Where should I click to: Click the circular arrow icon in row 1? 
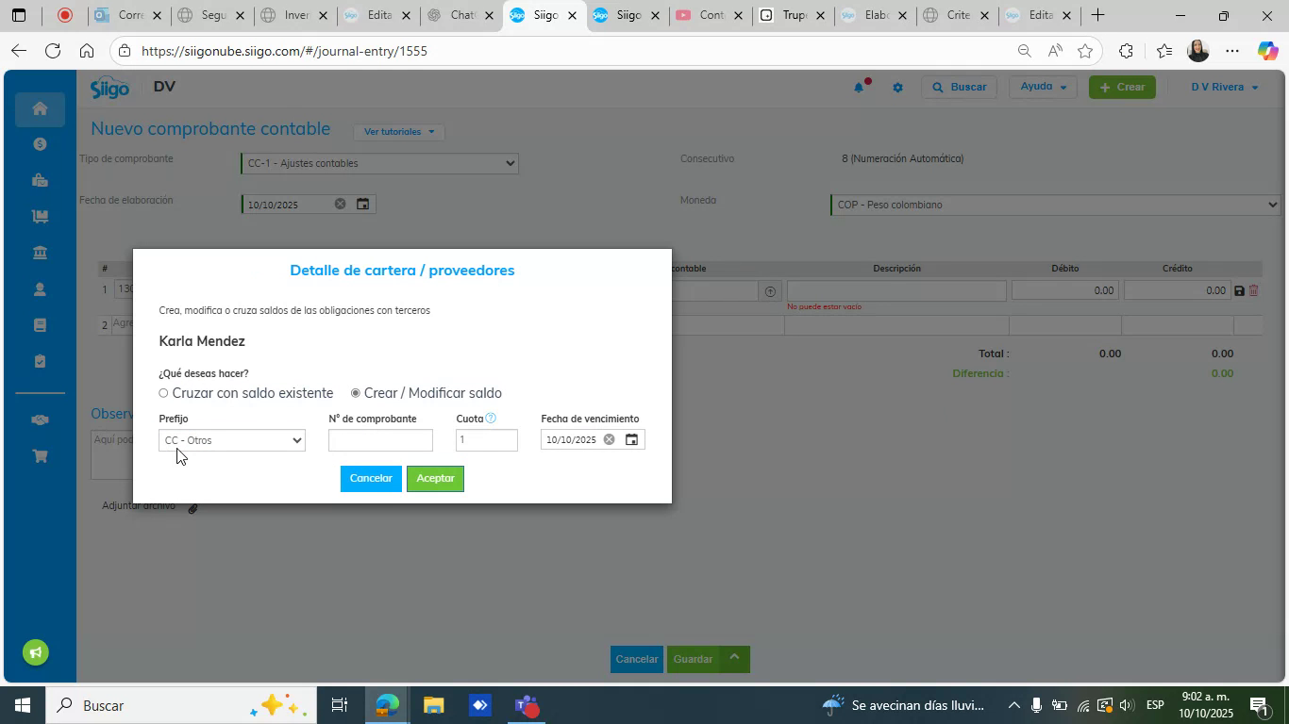(770, 292)
